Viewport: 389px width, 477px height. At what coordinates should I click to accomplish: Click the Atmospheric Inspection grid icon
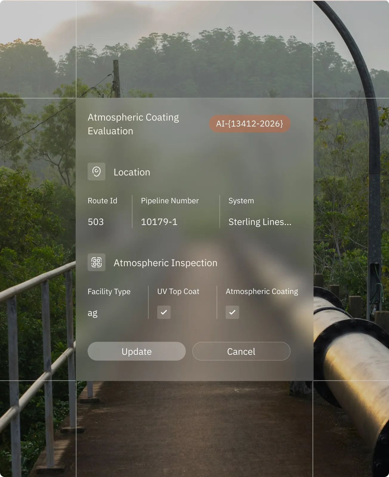(96, 262)
